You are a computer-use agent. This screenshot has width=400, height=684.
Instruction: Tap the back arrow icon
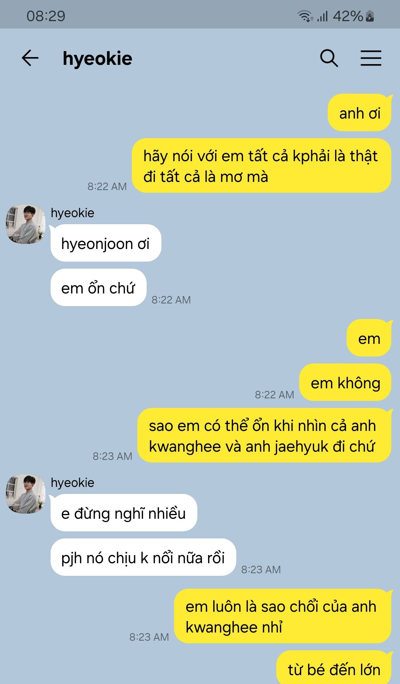point(30,58)
